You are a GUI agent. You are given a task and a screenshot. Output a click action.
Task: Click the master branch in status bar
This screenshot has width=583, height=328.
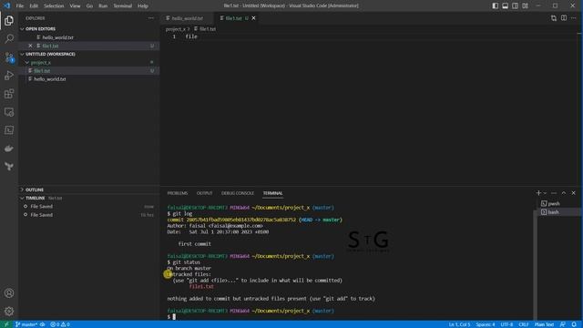26,324
